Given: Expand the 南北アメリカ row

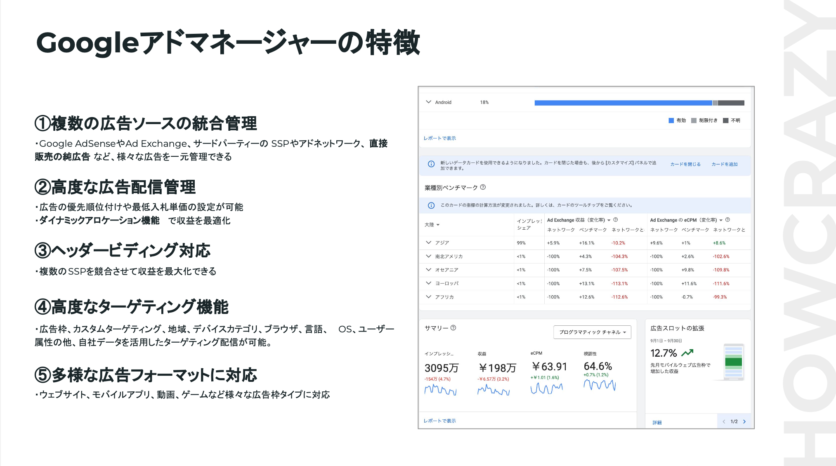Looking at the screenshot, I should click(x=428, y=256).
